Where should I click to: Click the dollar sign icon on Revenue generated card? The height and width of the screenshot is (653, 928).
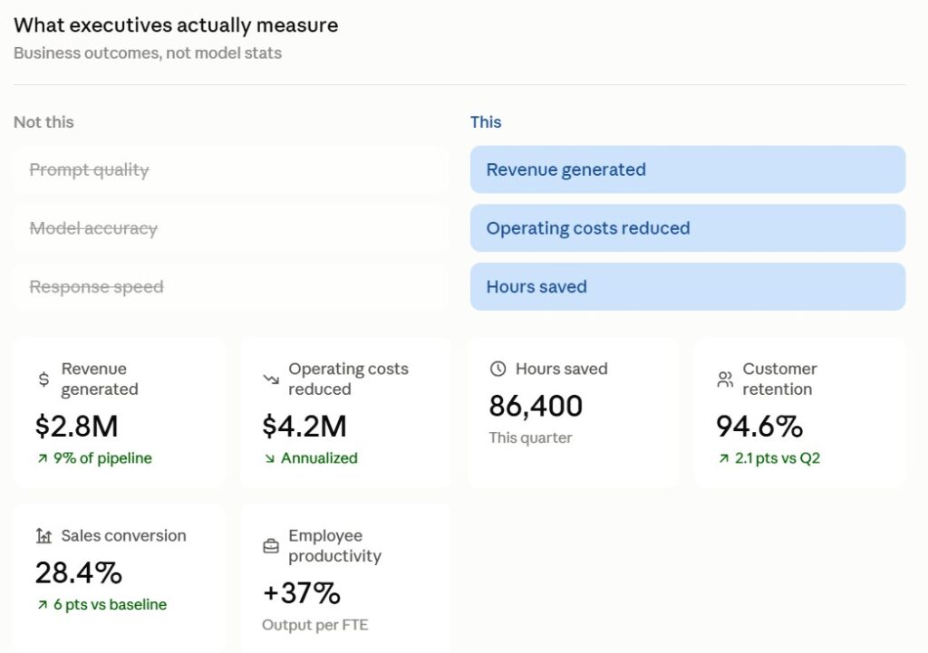click(x=43, y=379)
